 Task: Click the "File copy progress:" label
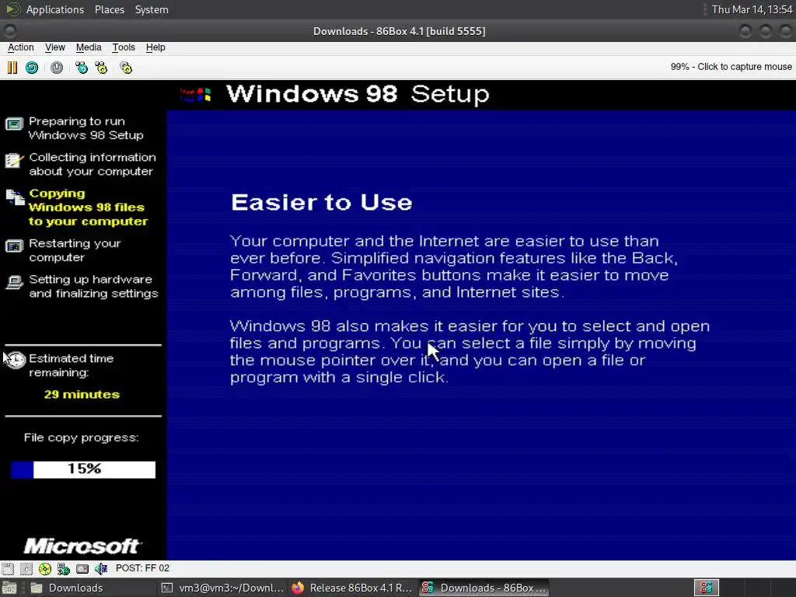81,438
